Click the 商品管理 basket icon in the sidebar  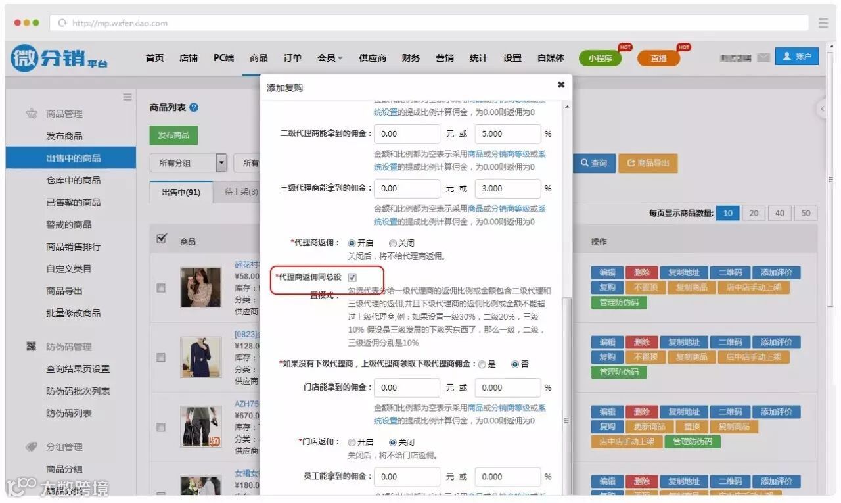(x=32, y=114)
